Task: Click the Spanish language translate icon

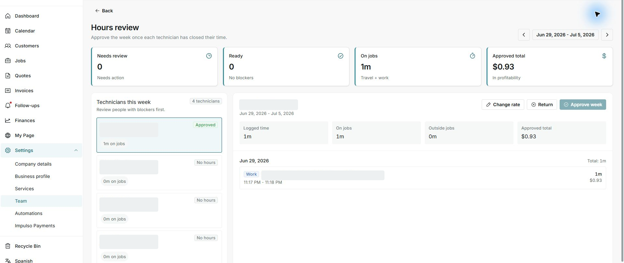Action: (x=8, y=261)
